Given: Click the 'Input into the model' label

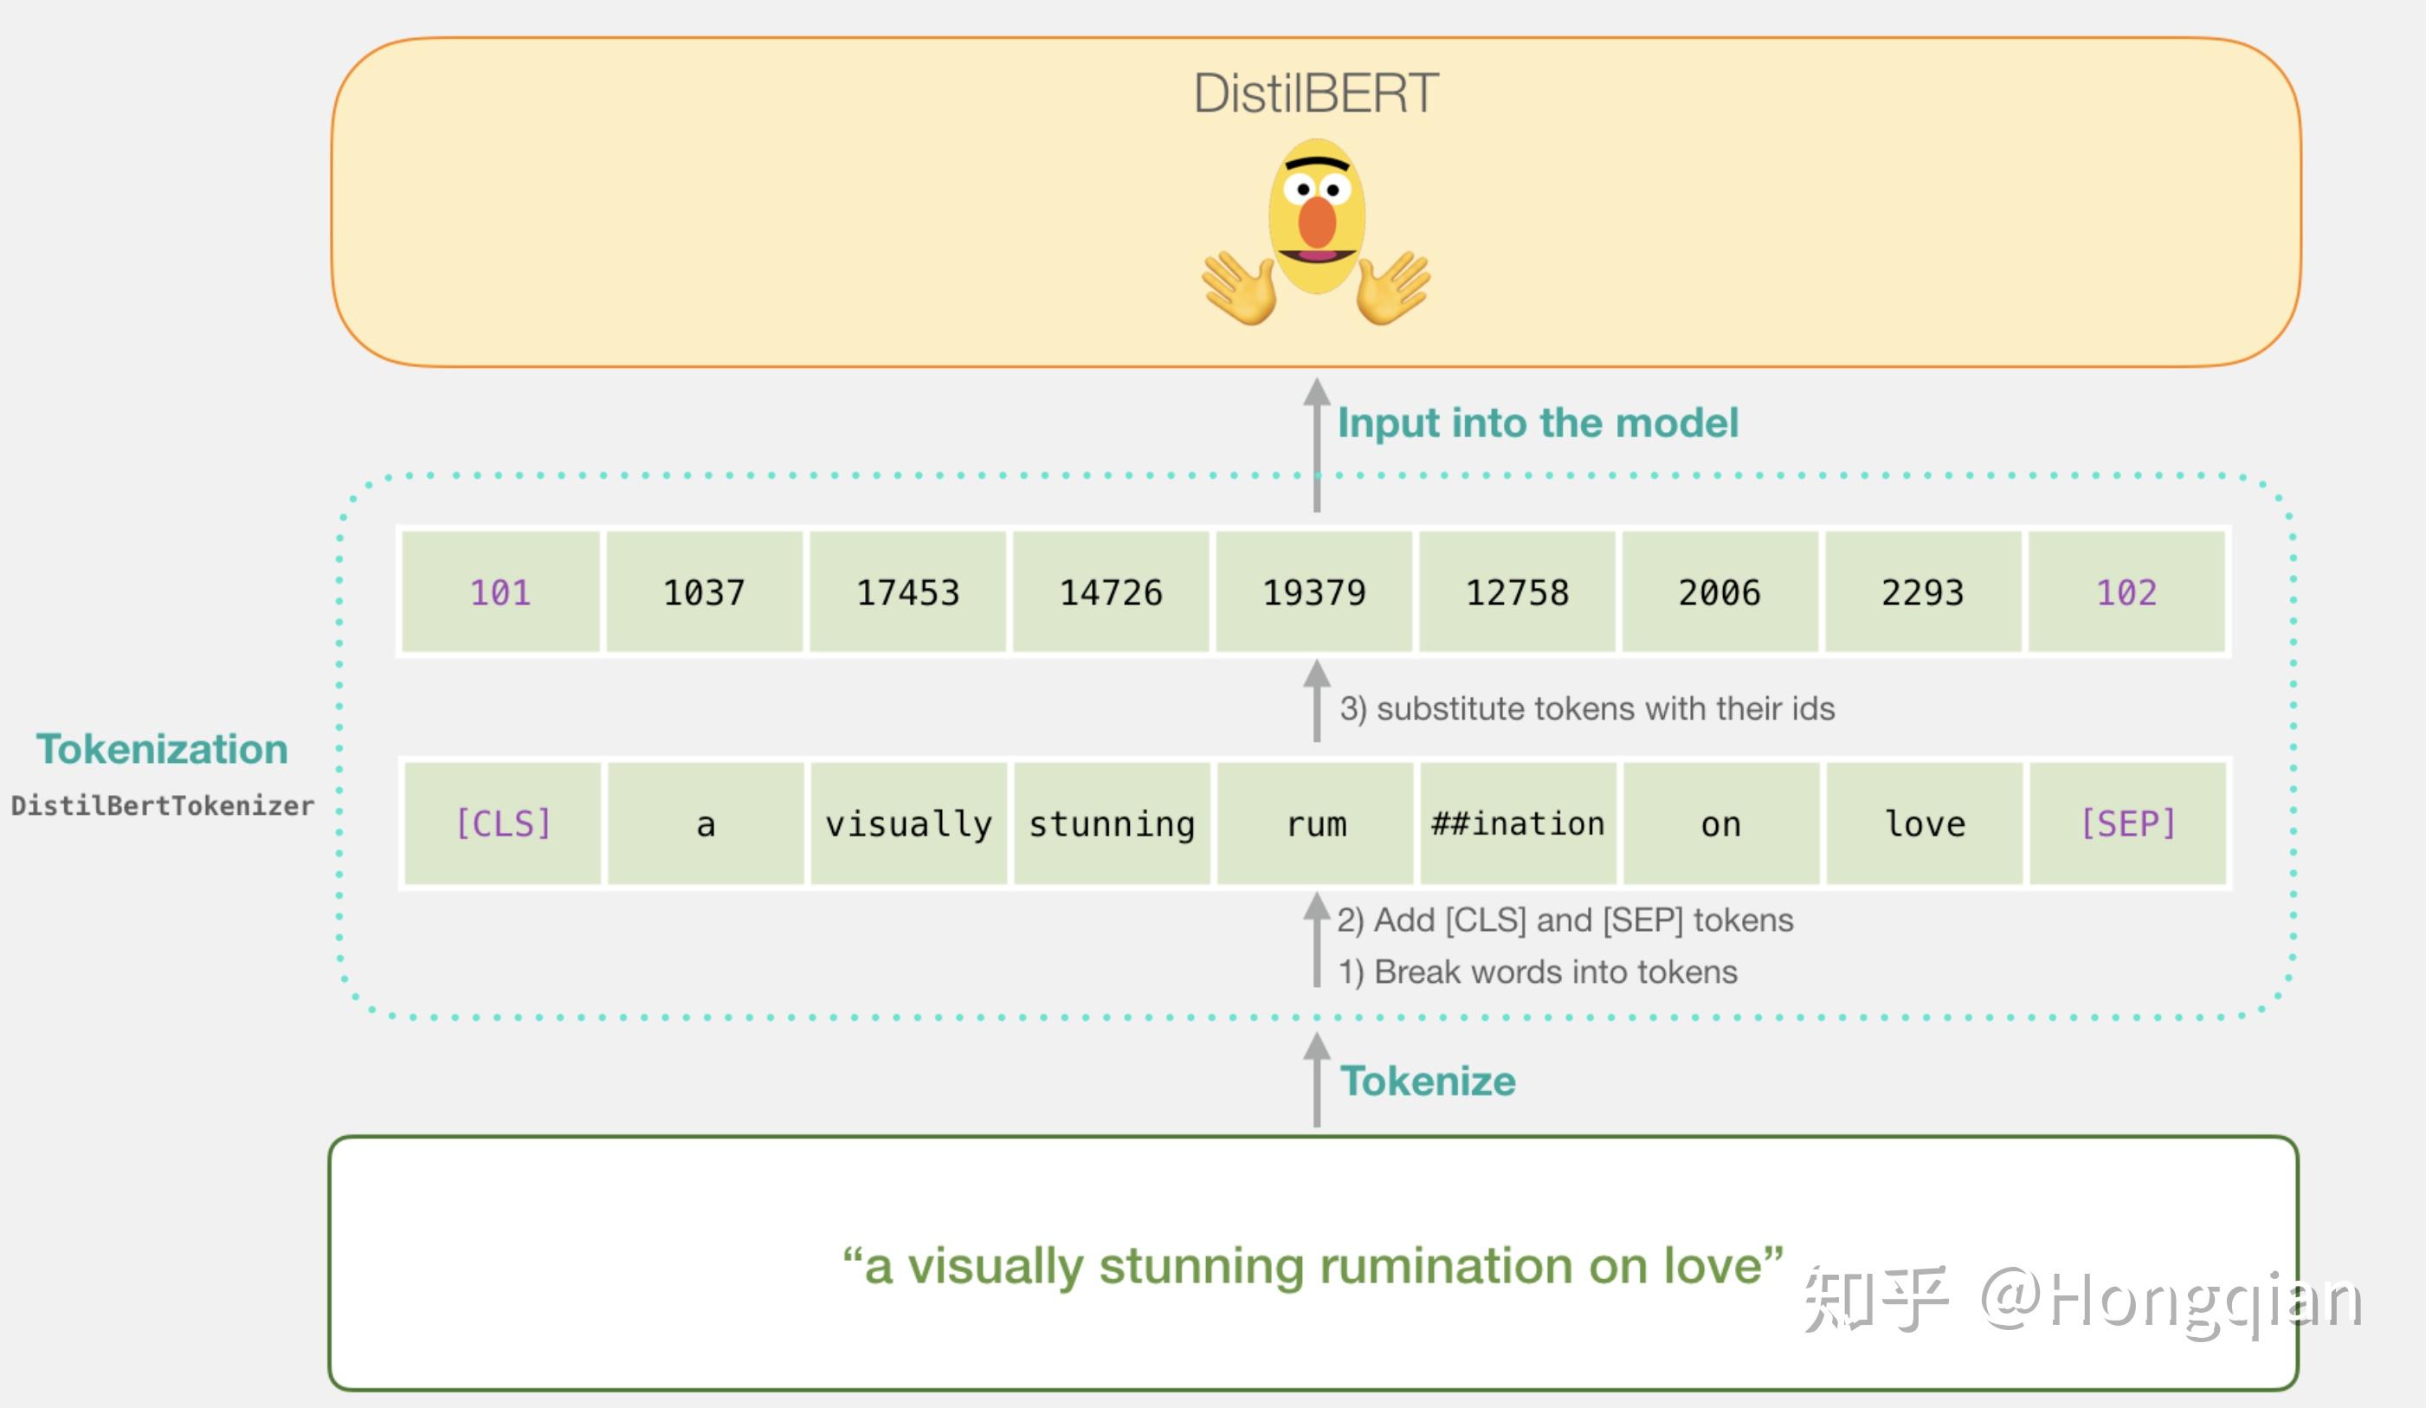Looking at the screenshot, I should 1538,423.
